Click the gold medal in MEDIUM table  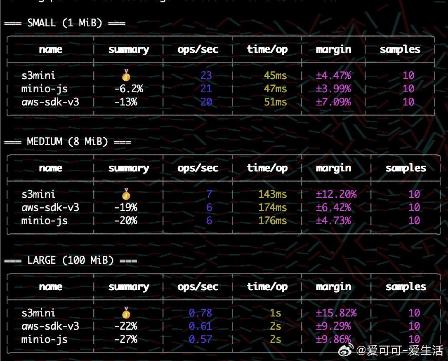126,194
